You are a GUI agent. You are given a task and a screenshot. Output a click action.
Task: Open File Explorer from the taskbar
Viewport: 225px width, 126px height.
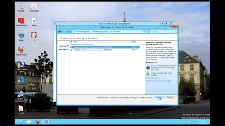pos(29,122)
